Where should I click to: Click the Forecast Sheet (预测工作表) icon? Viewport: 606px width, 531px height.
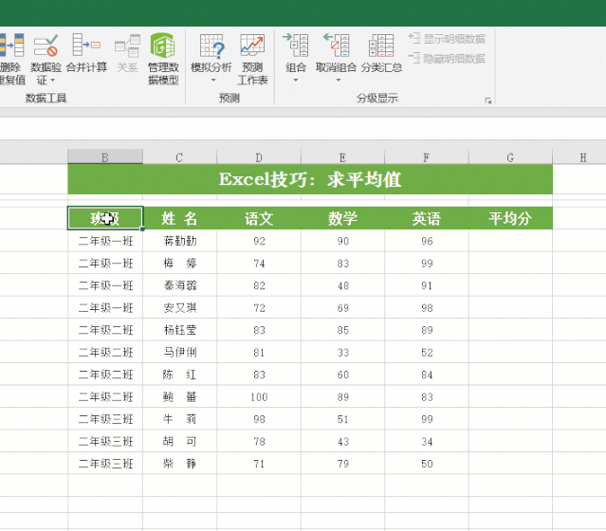pos(252,46)
